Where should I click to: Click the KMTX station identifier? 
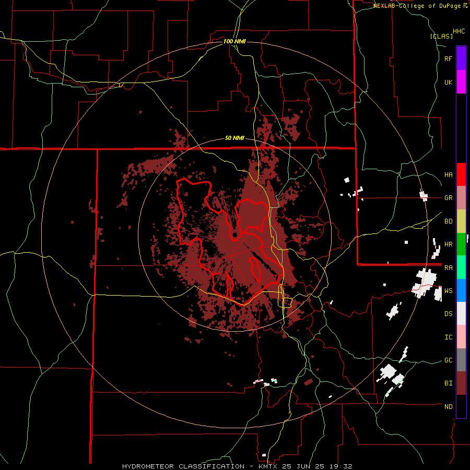click(x=268, y=466)
